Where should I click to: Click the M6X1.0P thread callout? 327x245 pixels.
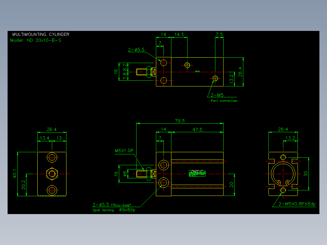click(124, 150)
